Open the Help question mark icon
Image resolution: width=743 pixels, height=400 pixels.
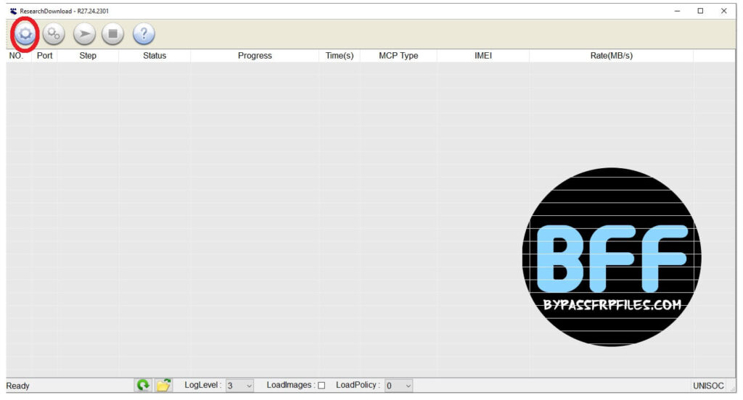pyautogui.click(x=144, y=33)
